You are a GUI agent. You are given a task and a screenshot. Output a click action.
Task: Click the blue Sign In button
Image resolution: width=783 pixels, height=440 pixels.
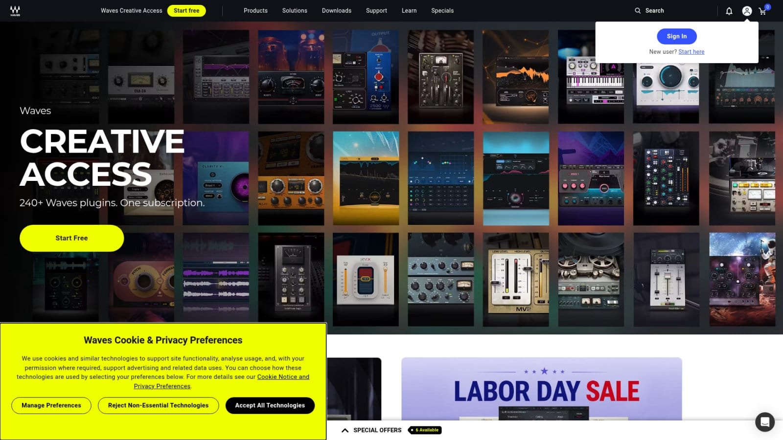point(677,36)
